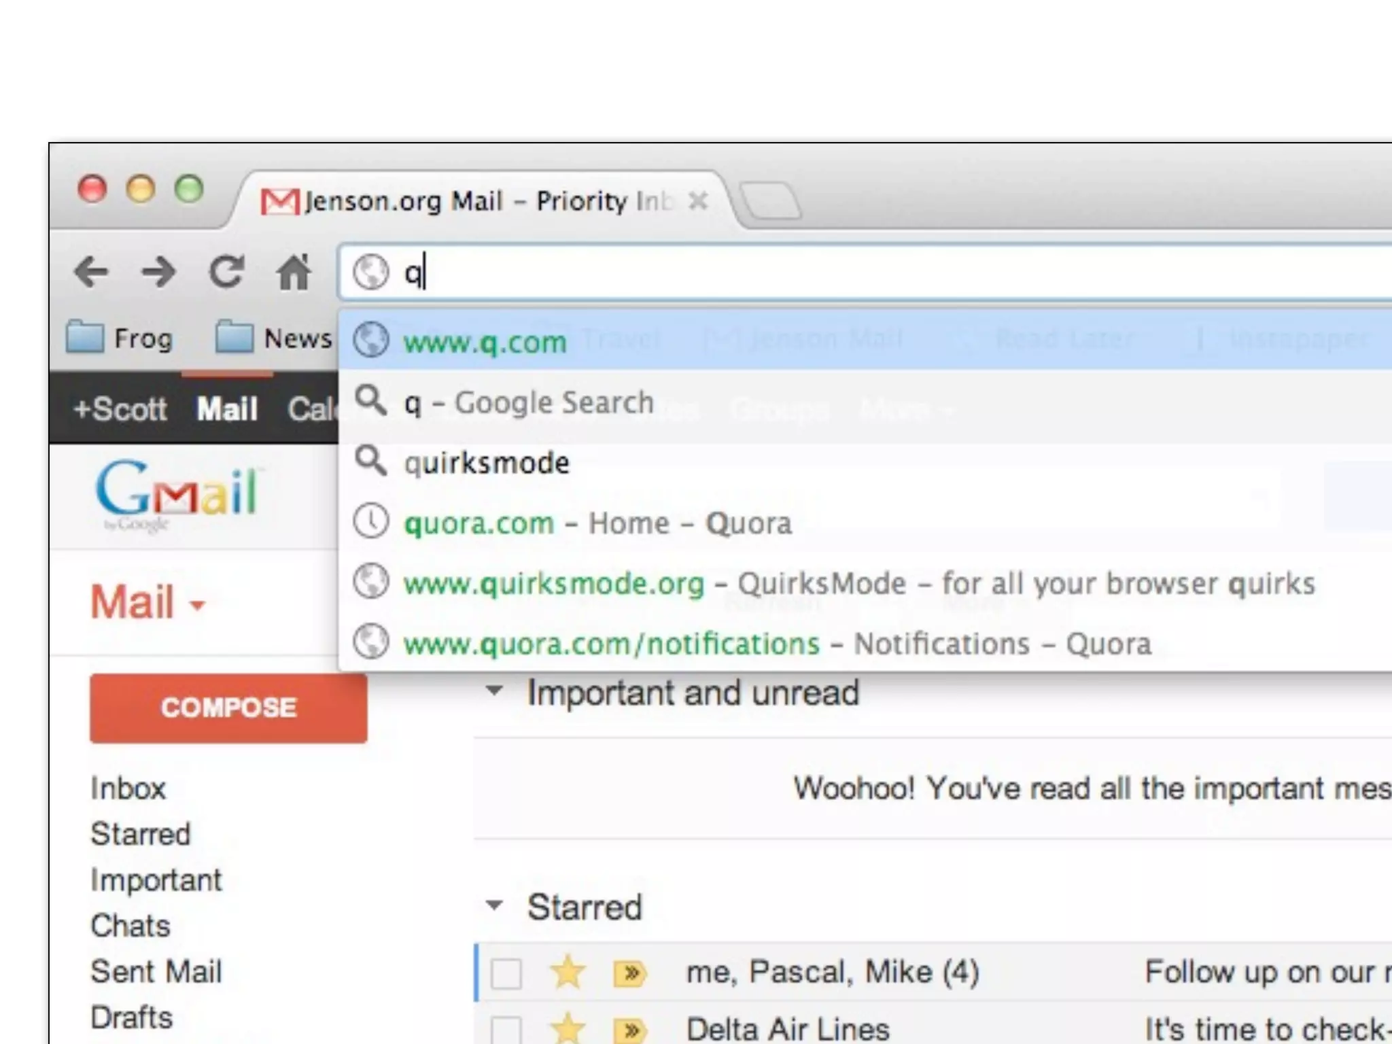The image size is (1392, 1044).
Task: Open the Frog bookmarks folder
Action: [x=120, y=338]
